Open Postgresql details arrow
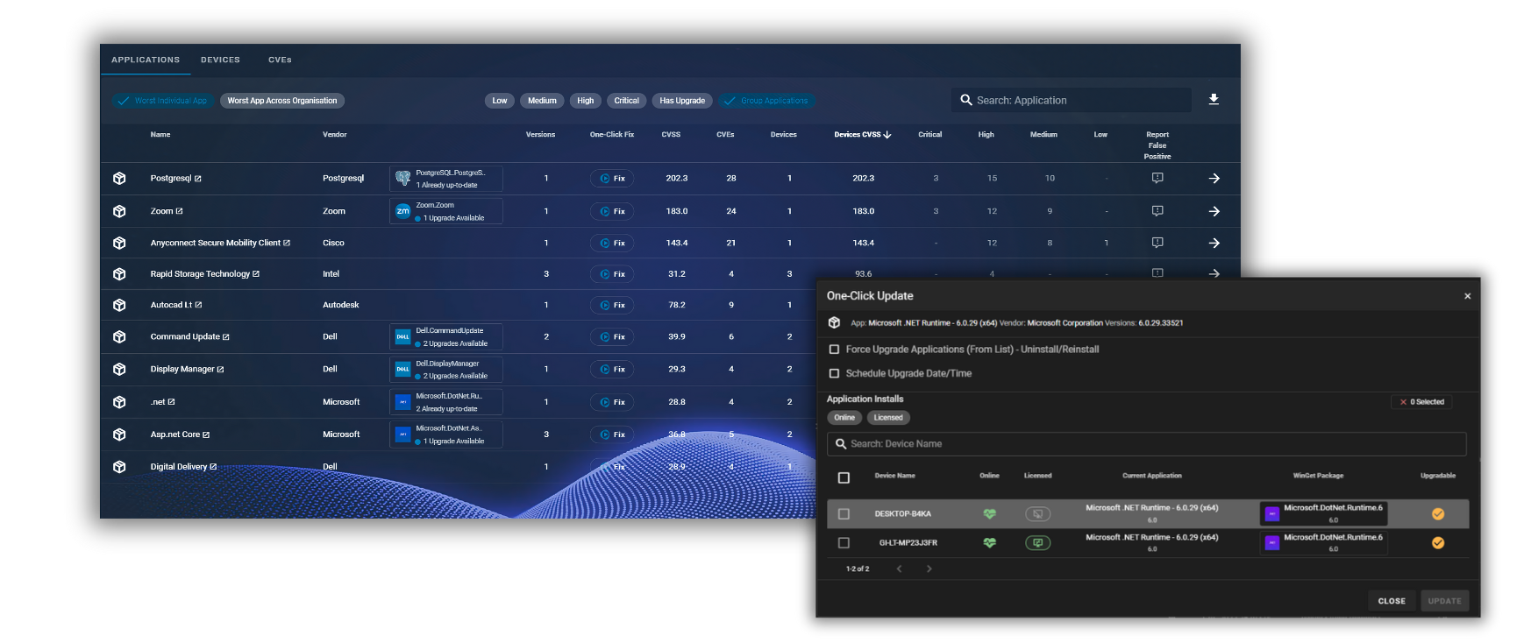1531x643 pixels. [1214, 178]
